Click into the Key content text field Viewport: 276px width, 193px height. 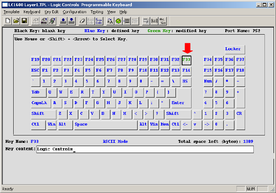click(x=144, y=149)
